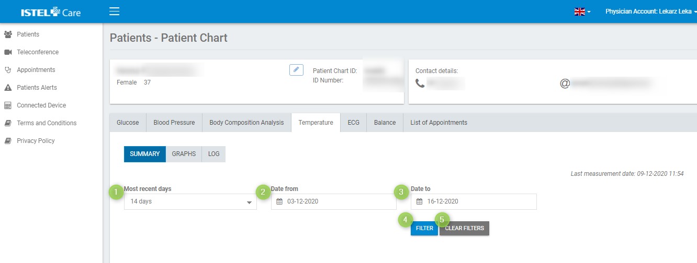Open the hamburger menu icon
The width and height of the screenshot is (697, 263).
click(x=114, y=11)
